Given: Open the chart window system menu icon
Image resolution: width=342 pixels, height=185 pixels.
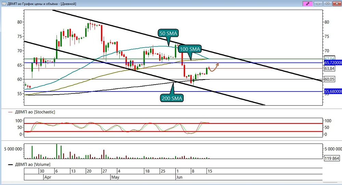Looking at the screenshot, I should tap(4, 3).
